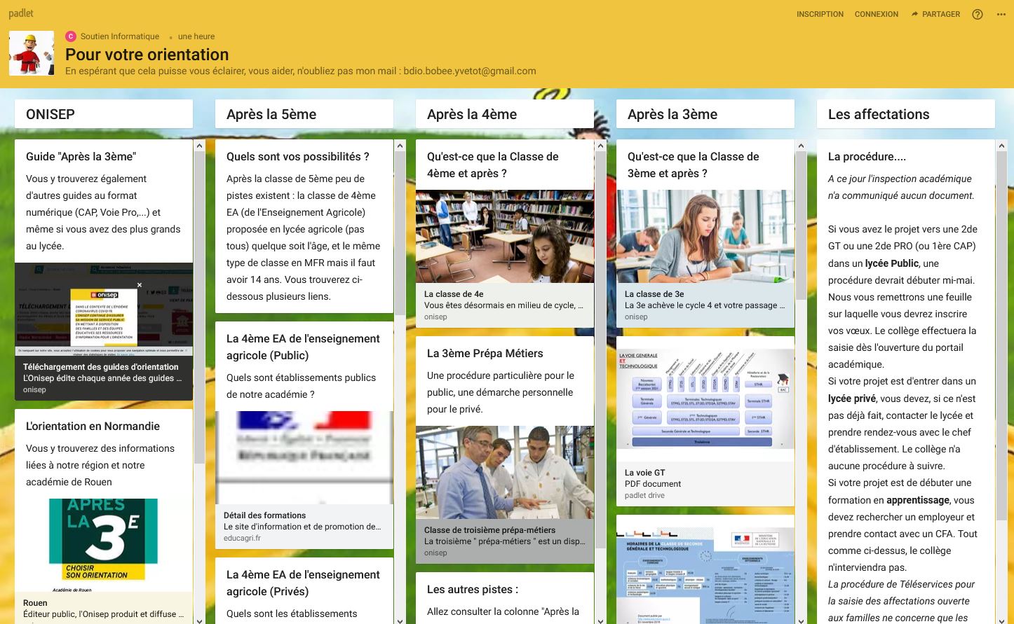Click the padlet logo
The image size is (1014, 624).
point(21,14)
